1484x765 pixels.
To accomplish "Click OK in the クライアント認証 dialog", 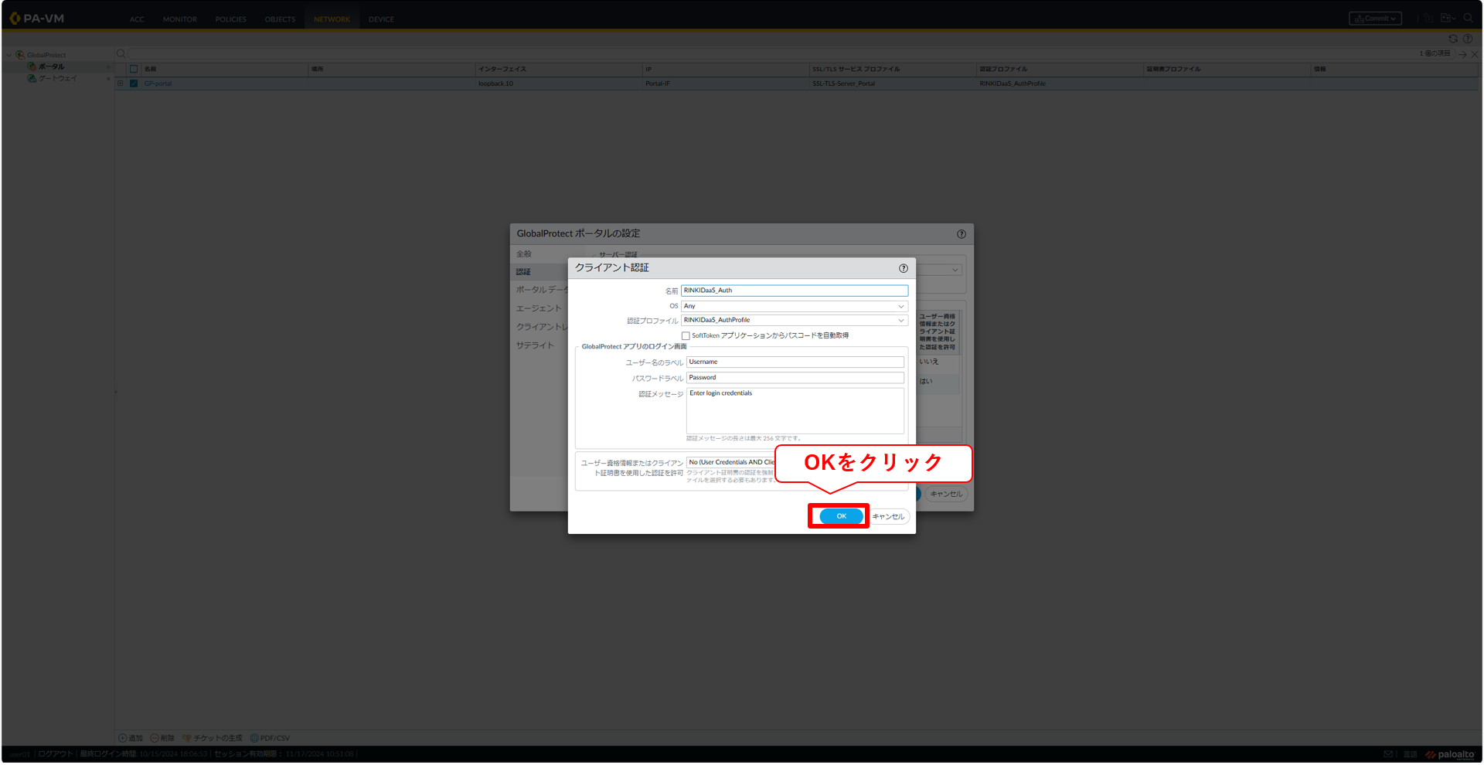I will point(841,516).
